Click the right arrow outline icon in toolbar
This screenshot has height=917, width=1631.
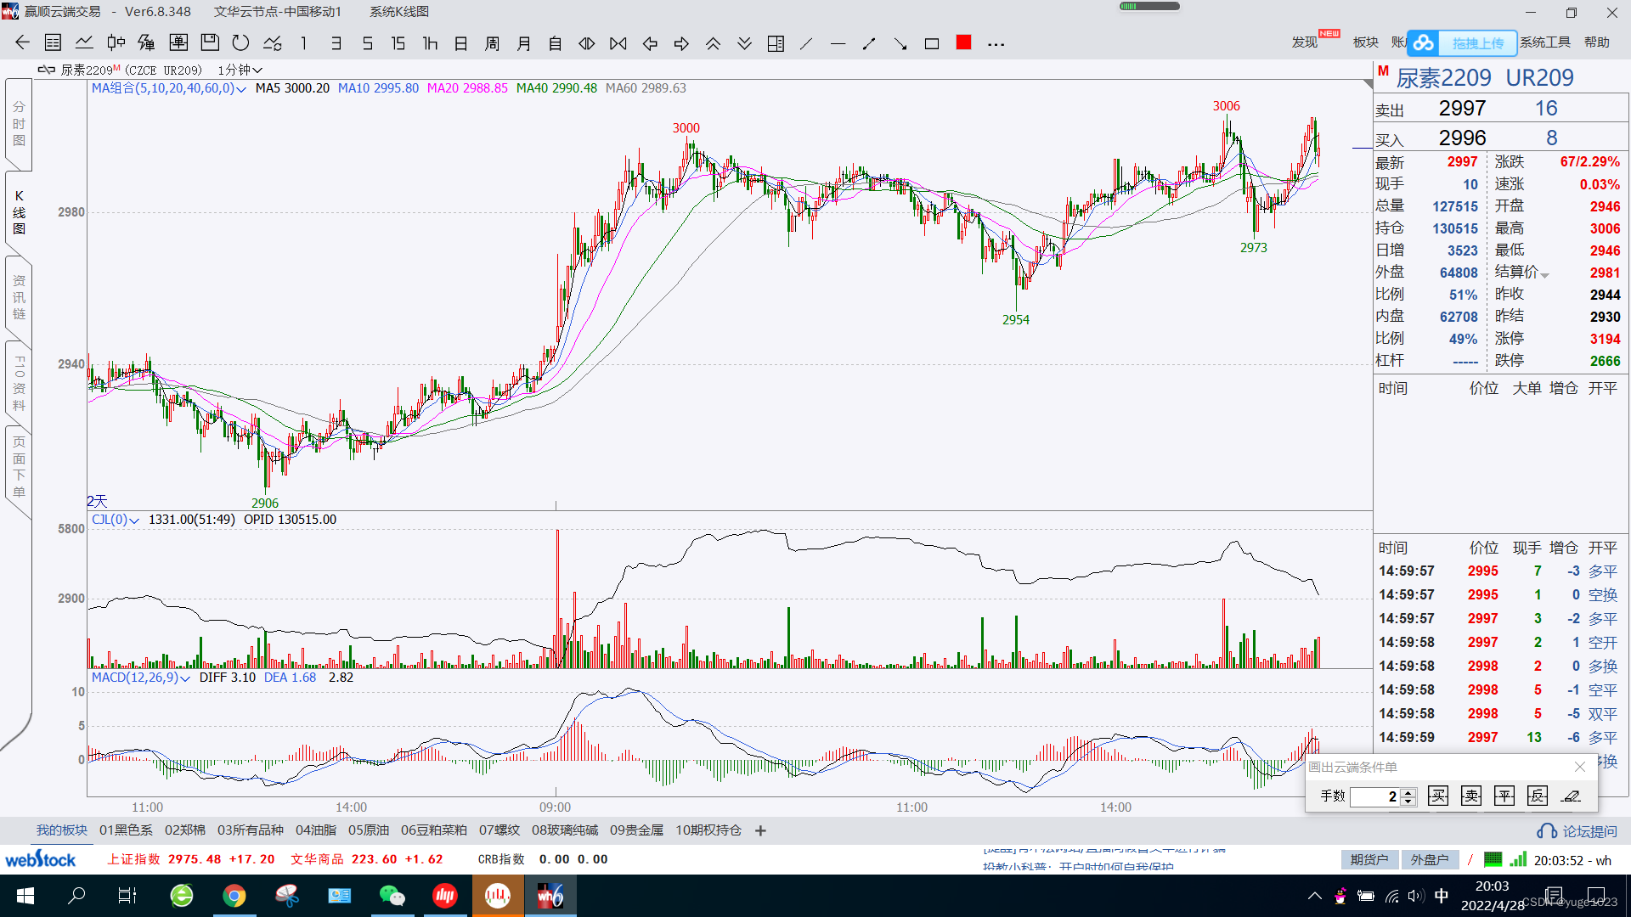[x=681, y=43]
